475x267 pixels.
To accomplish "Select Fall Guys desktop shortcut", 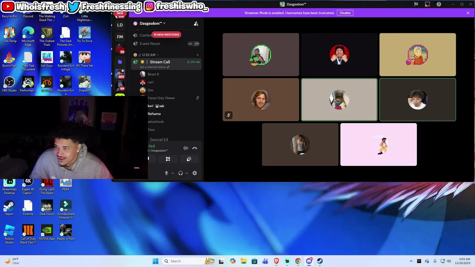I will coord(47,59).
